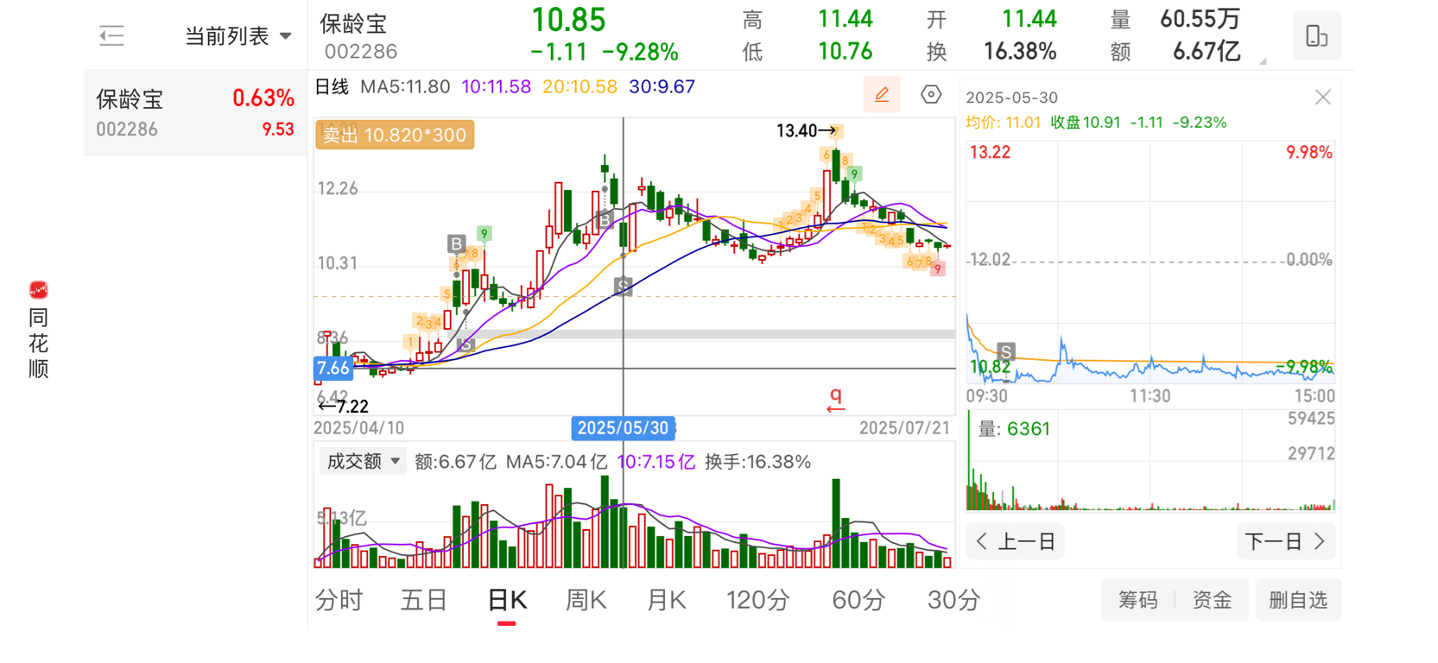This screenshot has width=1438, height=663.
Task: Open 资金 capital flow
Action: click(1212, 600)
